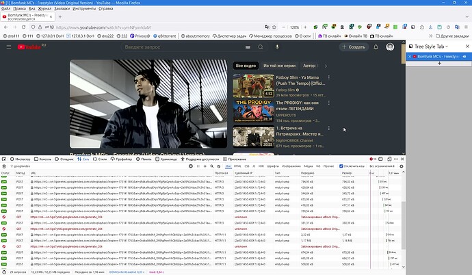
Task: Open the Журнал menu
Action: (x=44, y=8)
